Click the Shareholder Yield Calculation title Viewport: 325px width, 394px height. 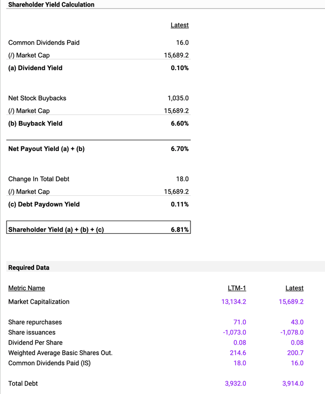[51, 5]
